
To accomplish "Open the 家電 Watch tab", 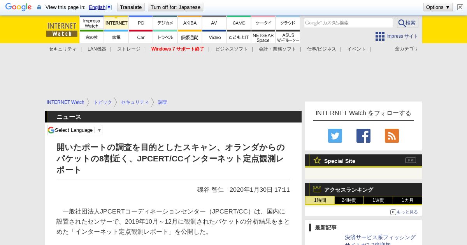I will (116, 37).
